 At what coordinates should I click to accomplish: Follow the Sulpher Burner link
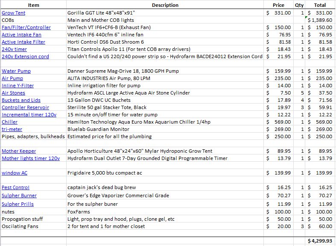(x=19, y=196)
